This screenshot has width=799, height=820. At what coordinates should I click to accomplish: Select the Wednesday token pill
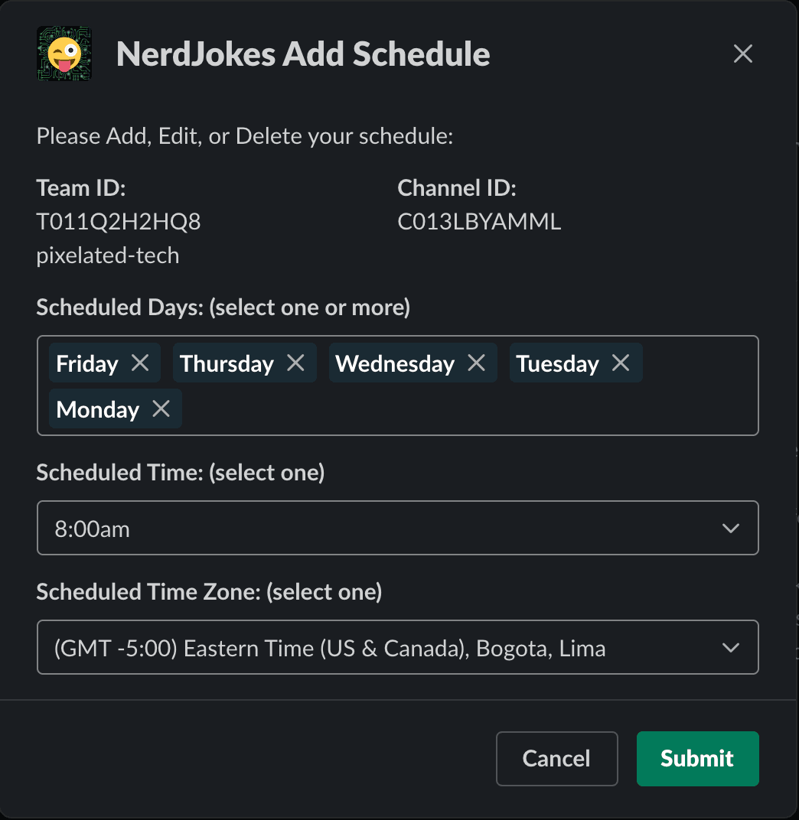[395, 363]
